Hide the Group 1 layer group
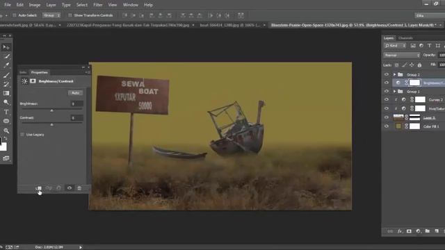 click(387, 91)
